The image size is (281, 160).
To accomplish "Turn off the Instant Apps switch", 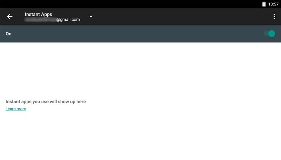I will pyautogui.click(x=269, y=34).
